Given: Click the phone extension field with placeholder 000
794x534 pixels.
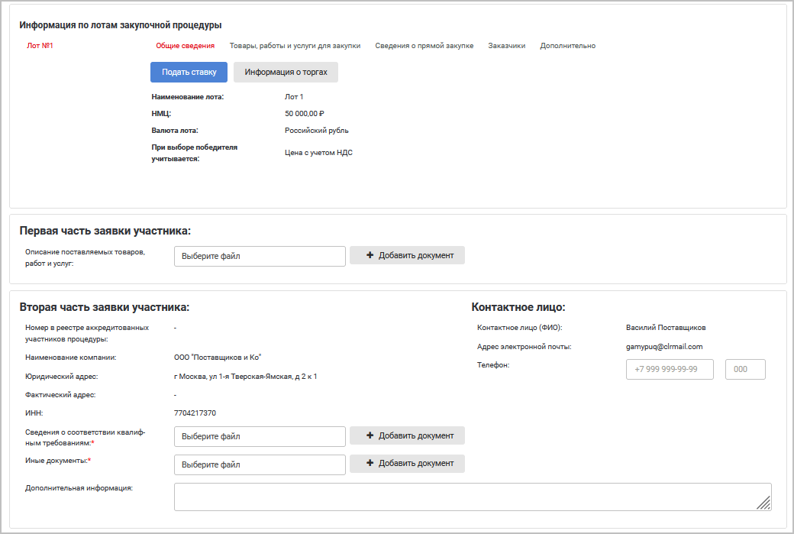Looking at the screenshot, I should click(744, 370).
